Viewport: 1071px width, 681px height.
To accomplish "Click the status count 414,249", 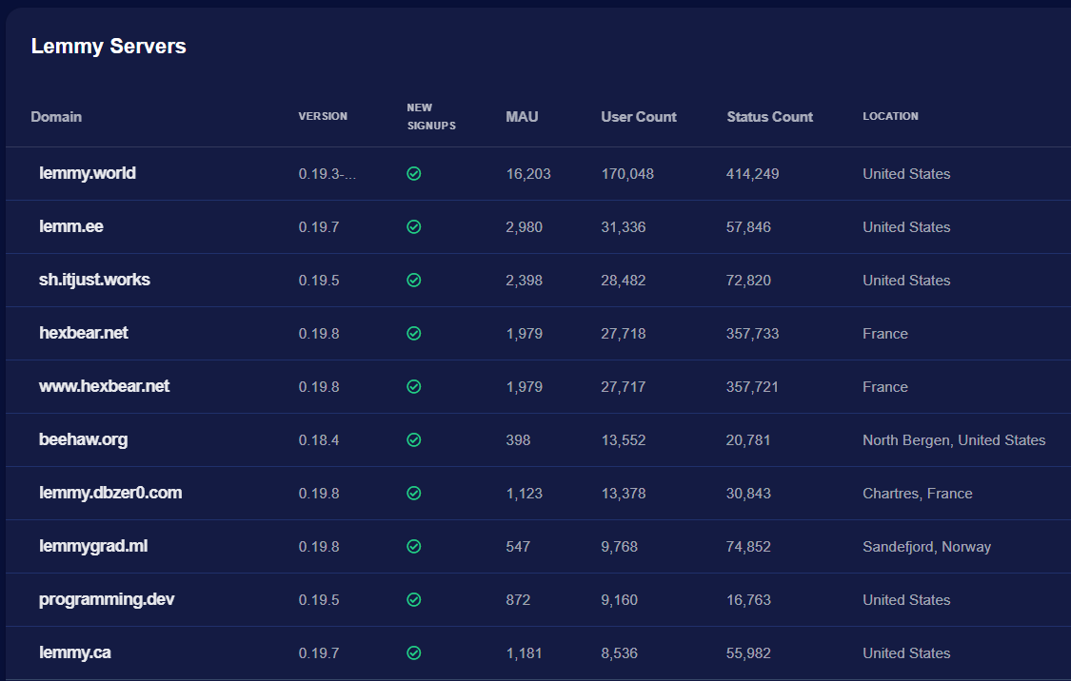I will (752, 174).
